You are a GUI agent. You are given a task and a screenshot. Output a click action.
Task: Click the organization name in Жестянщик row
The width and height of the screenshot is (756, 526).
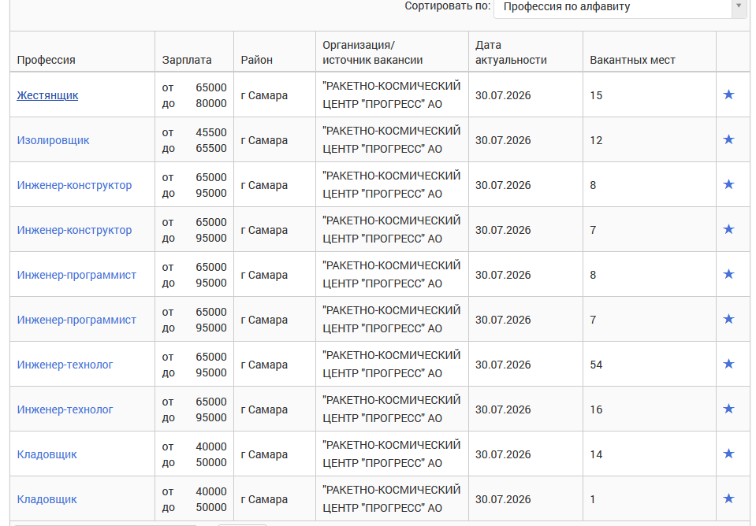(x=392, y=95)
